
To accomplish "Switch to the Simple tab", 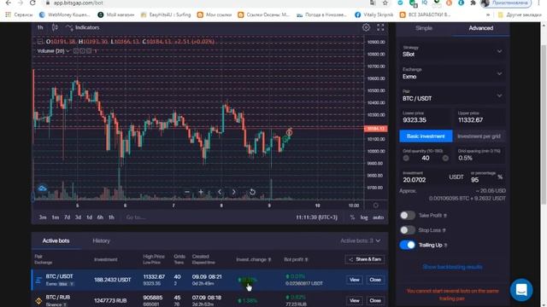I will click(x=424, y=28).
